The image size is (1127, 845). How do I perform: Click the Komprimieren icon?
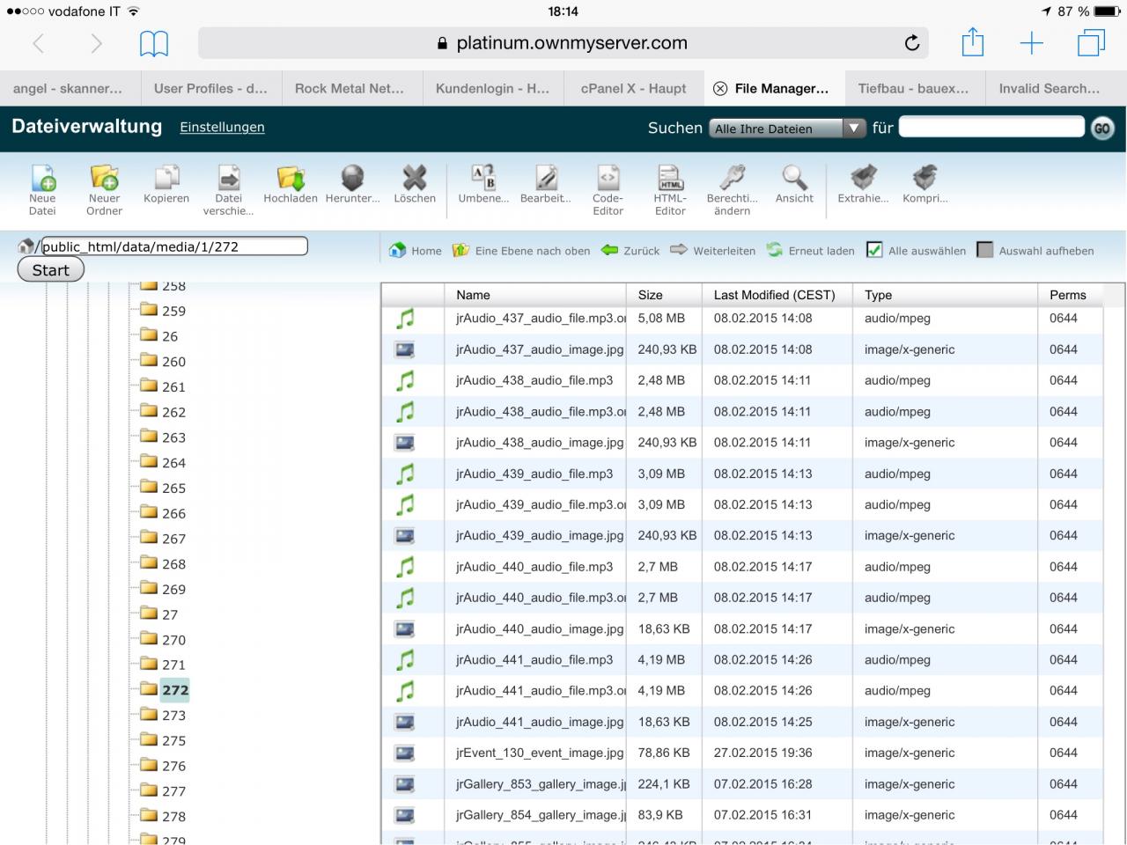point(924,179)
